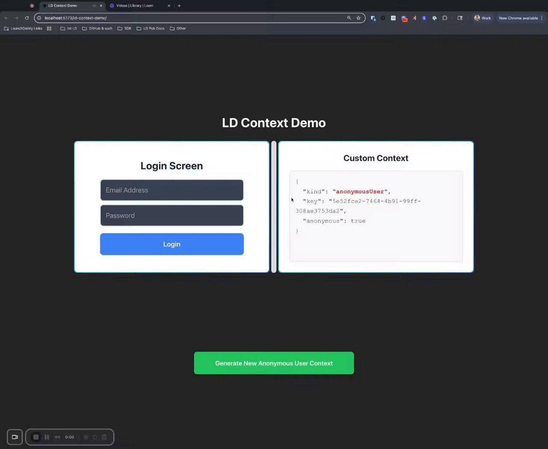Open the Extensions puzzle-piece menu
This screenshot has height=449, width=548.
(x=445, y=18)
